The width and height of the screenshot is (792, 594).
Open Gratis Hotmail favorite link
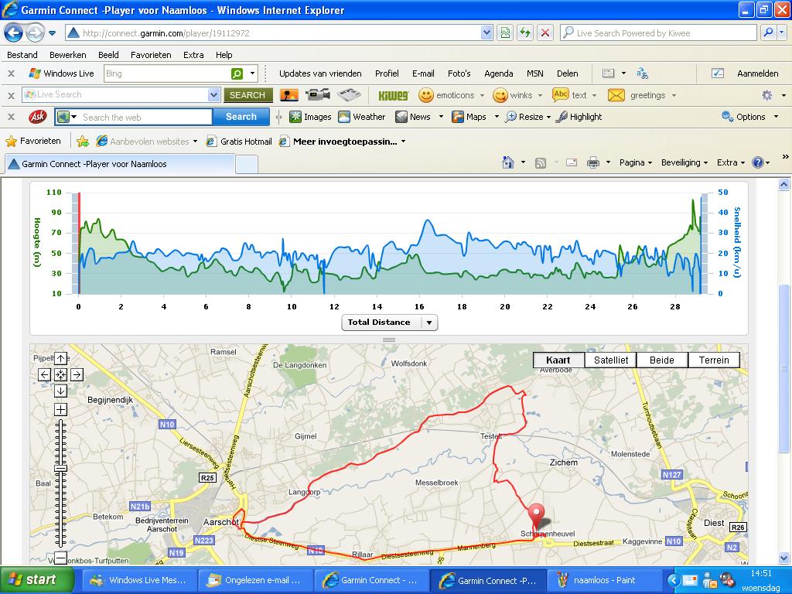[x=240, y=142]
